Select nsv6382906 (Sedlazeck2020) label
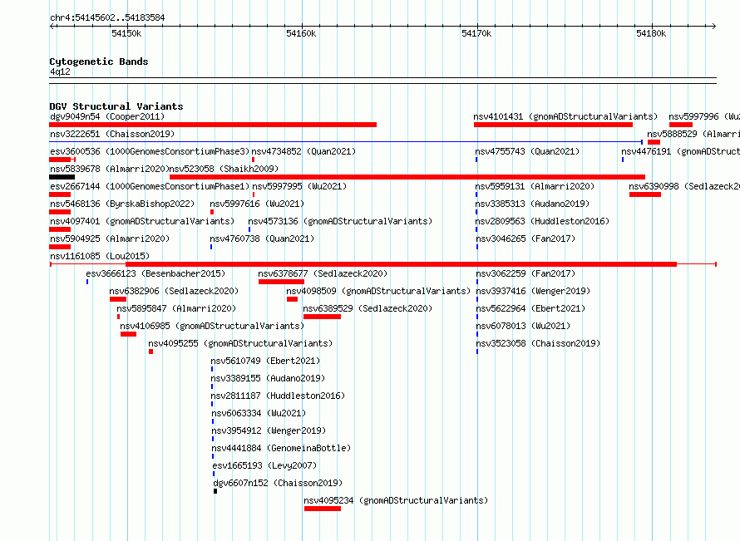This screenshot has width=740, height=541. tap(174, 291)
